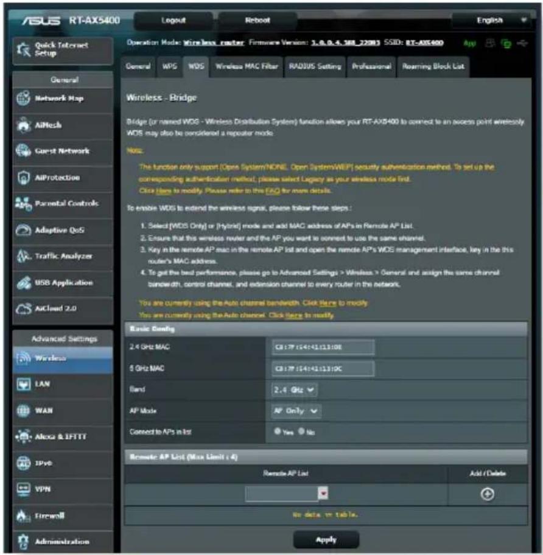Viewport: 543px width, 555px height.
Task: Expand the Remote AP List dropdown arrow
Action: tap(323, 493)
